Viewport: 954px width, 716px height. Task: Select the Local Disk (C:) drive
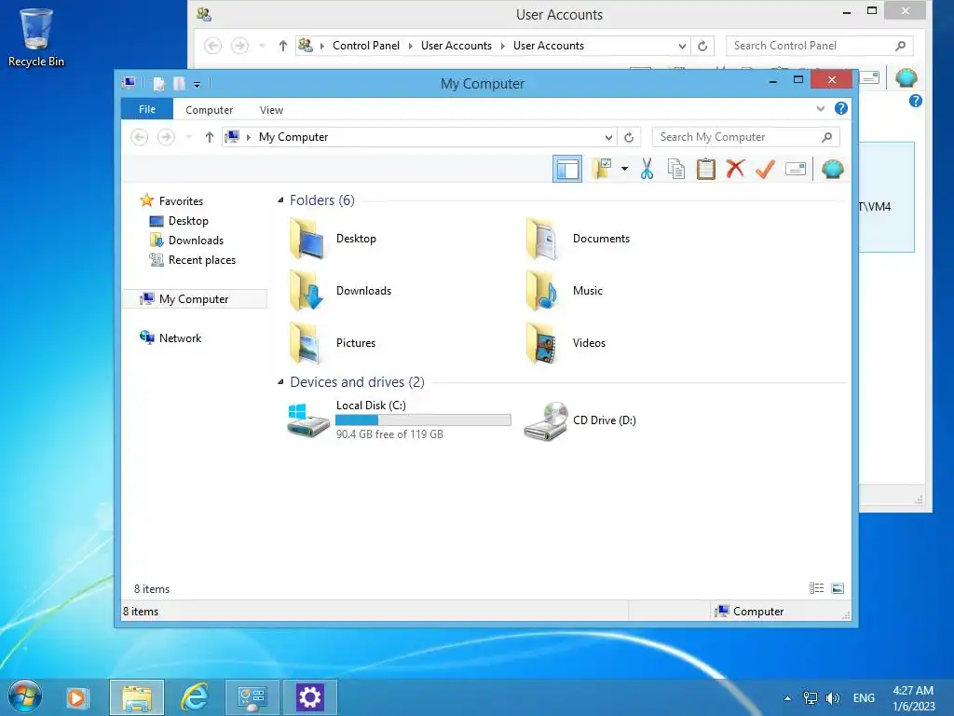[x=399, y=420]
